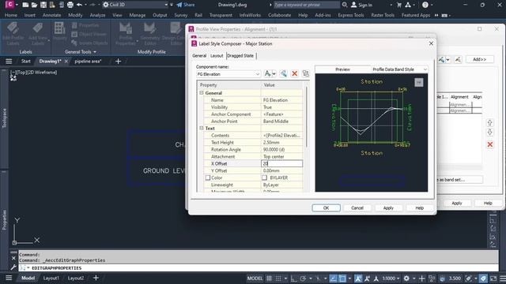506x284 pixels.
Task: Click the Share button in title bar
Action: pyautogui.click(x=186, y=5)
